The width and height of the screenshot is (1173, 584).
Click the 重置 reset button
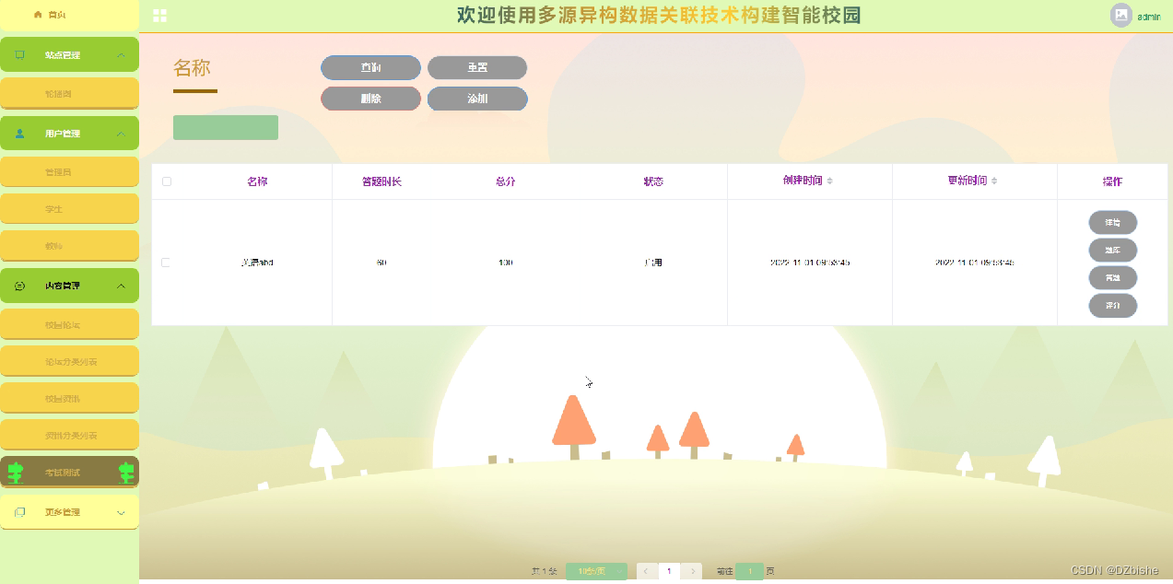click(477, 68)
